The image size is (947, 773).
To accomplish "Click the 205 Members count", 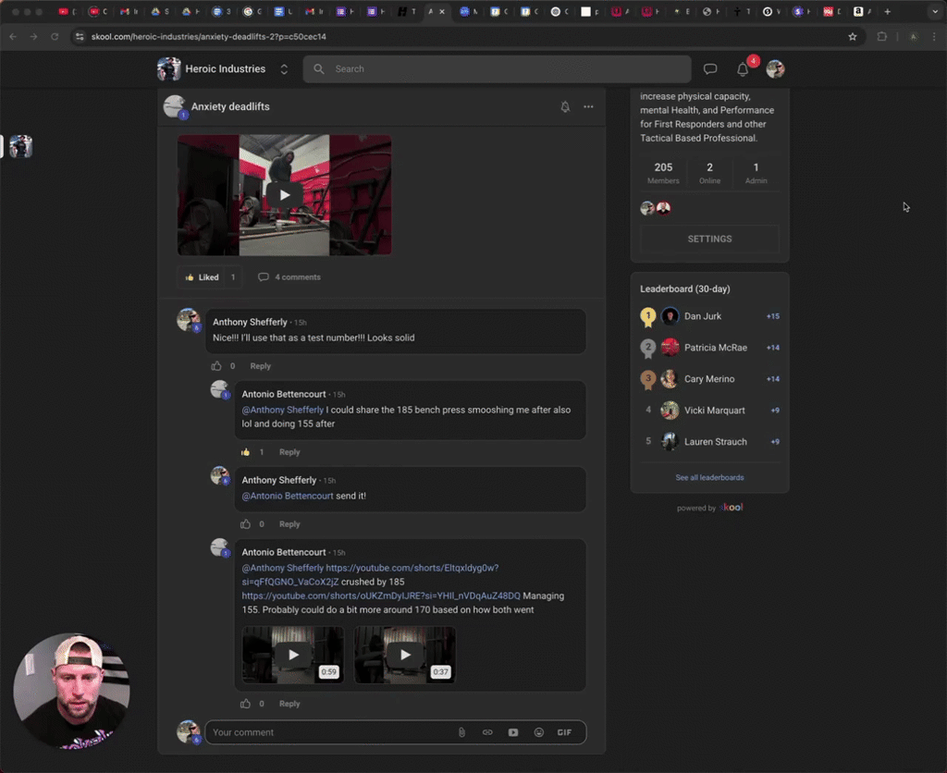I will tap(663, 173).
